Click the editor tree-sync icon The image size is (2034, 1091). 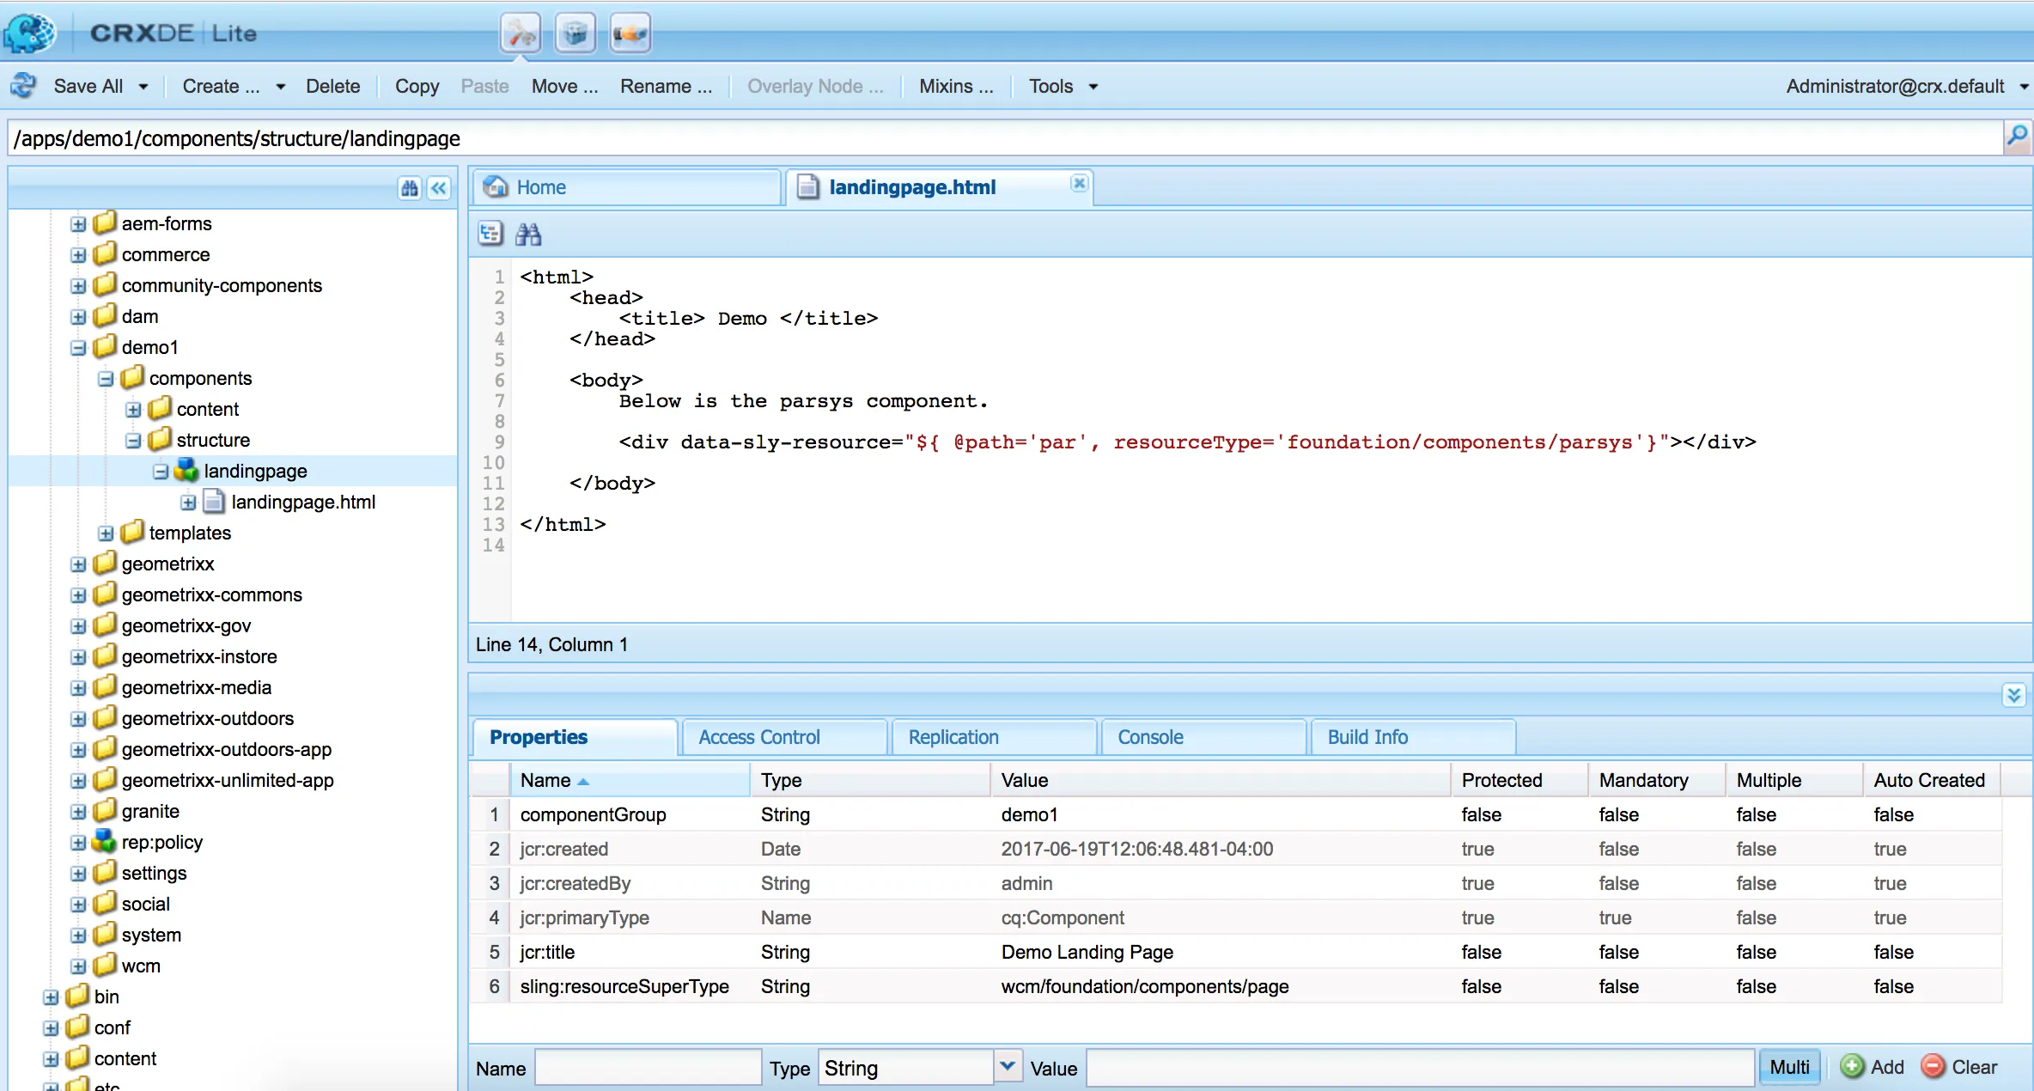coord(490,234)
